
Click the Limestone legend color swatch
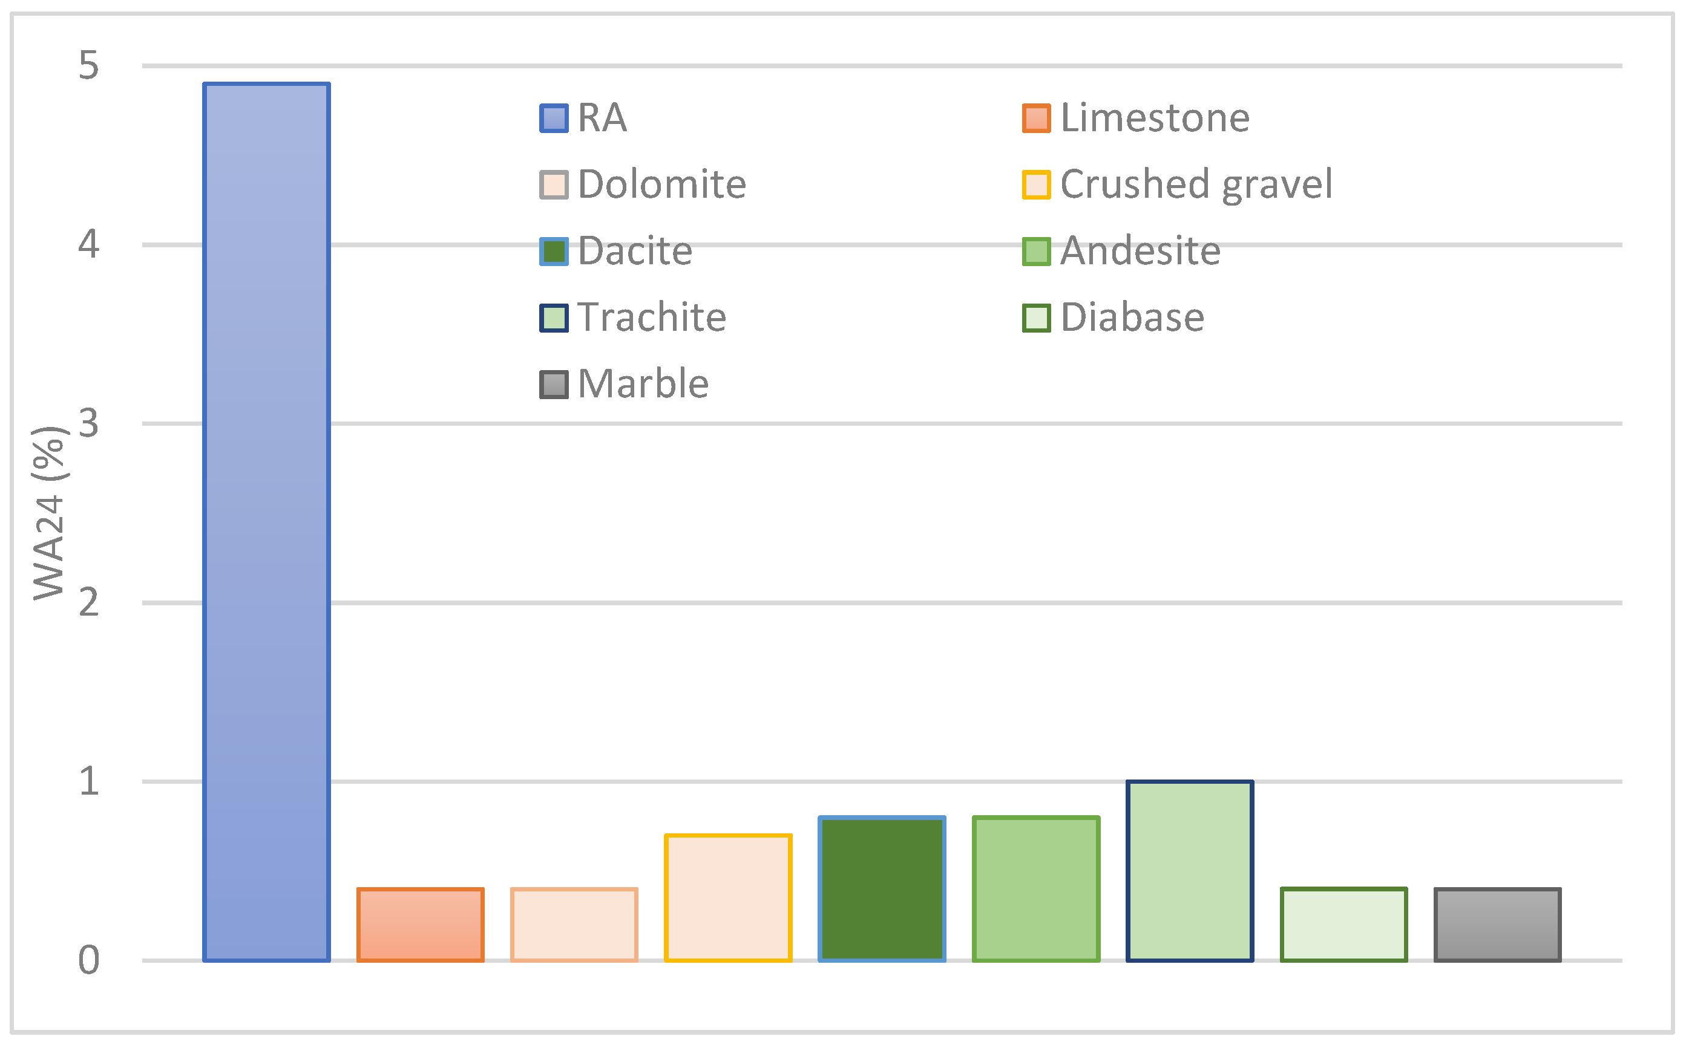(x=1036, y=118)
